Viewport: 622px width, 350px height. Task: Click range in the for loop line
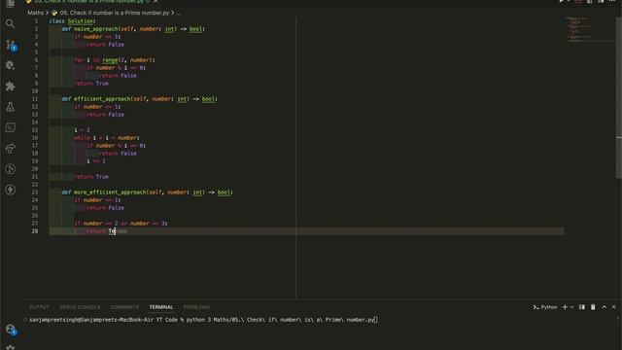(x=110, y=60)
